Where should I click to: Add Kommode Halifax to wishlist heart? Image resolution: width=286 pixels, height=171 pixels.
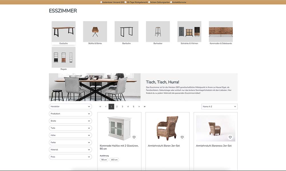(x=134, y=137)
